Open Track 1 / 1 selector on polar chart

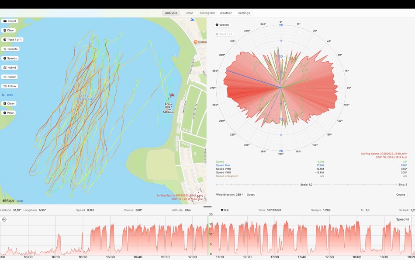pos(224,34)
